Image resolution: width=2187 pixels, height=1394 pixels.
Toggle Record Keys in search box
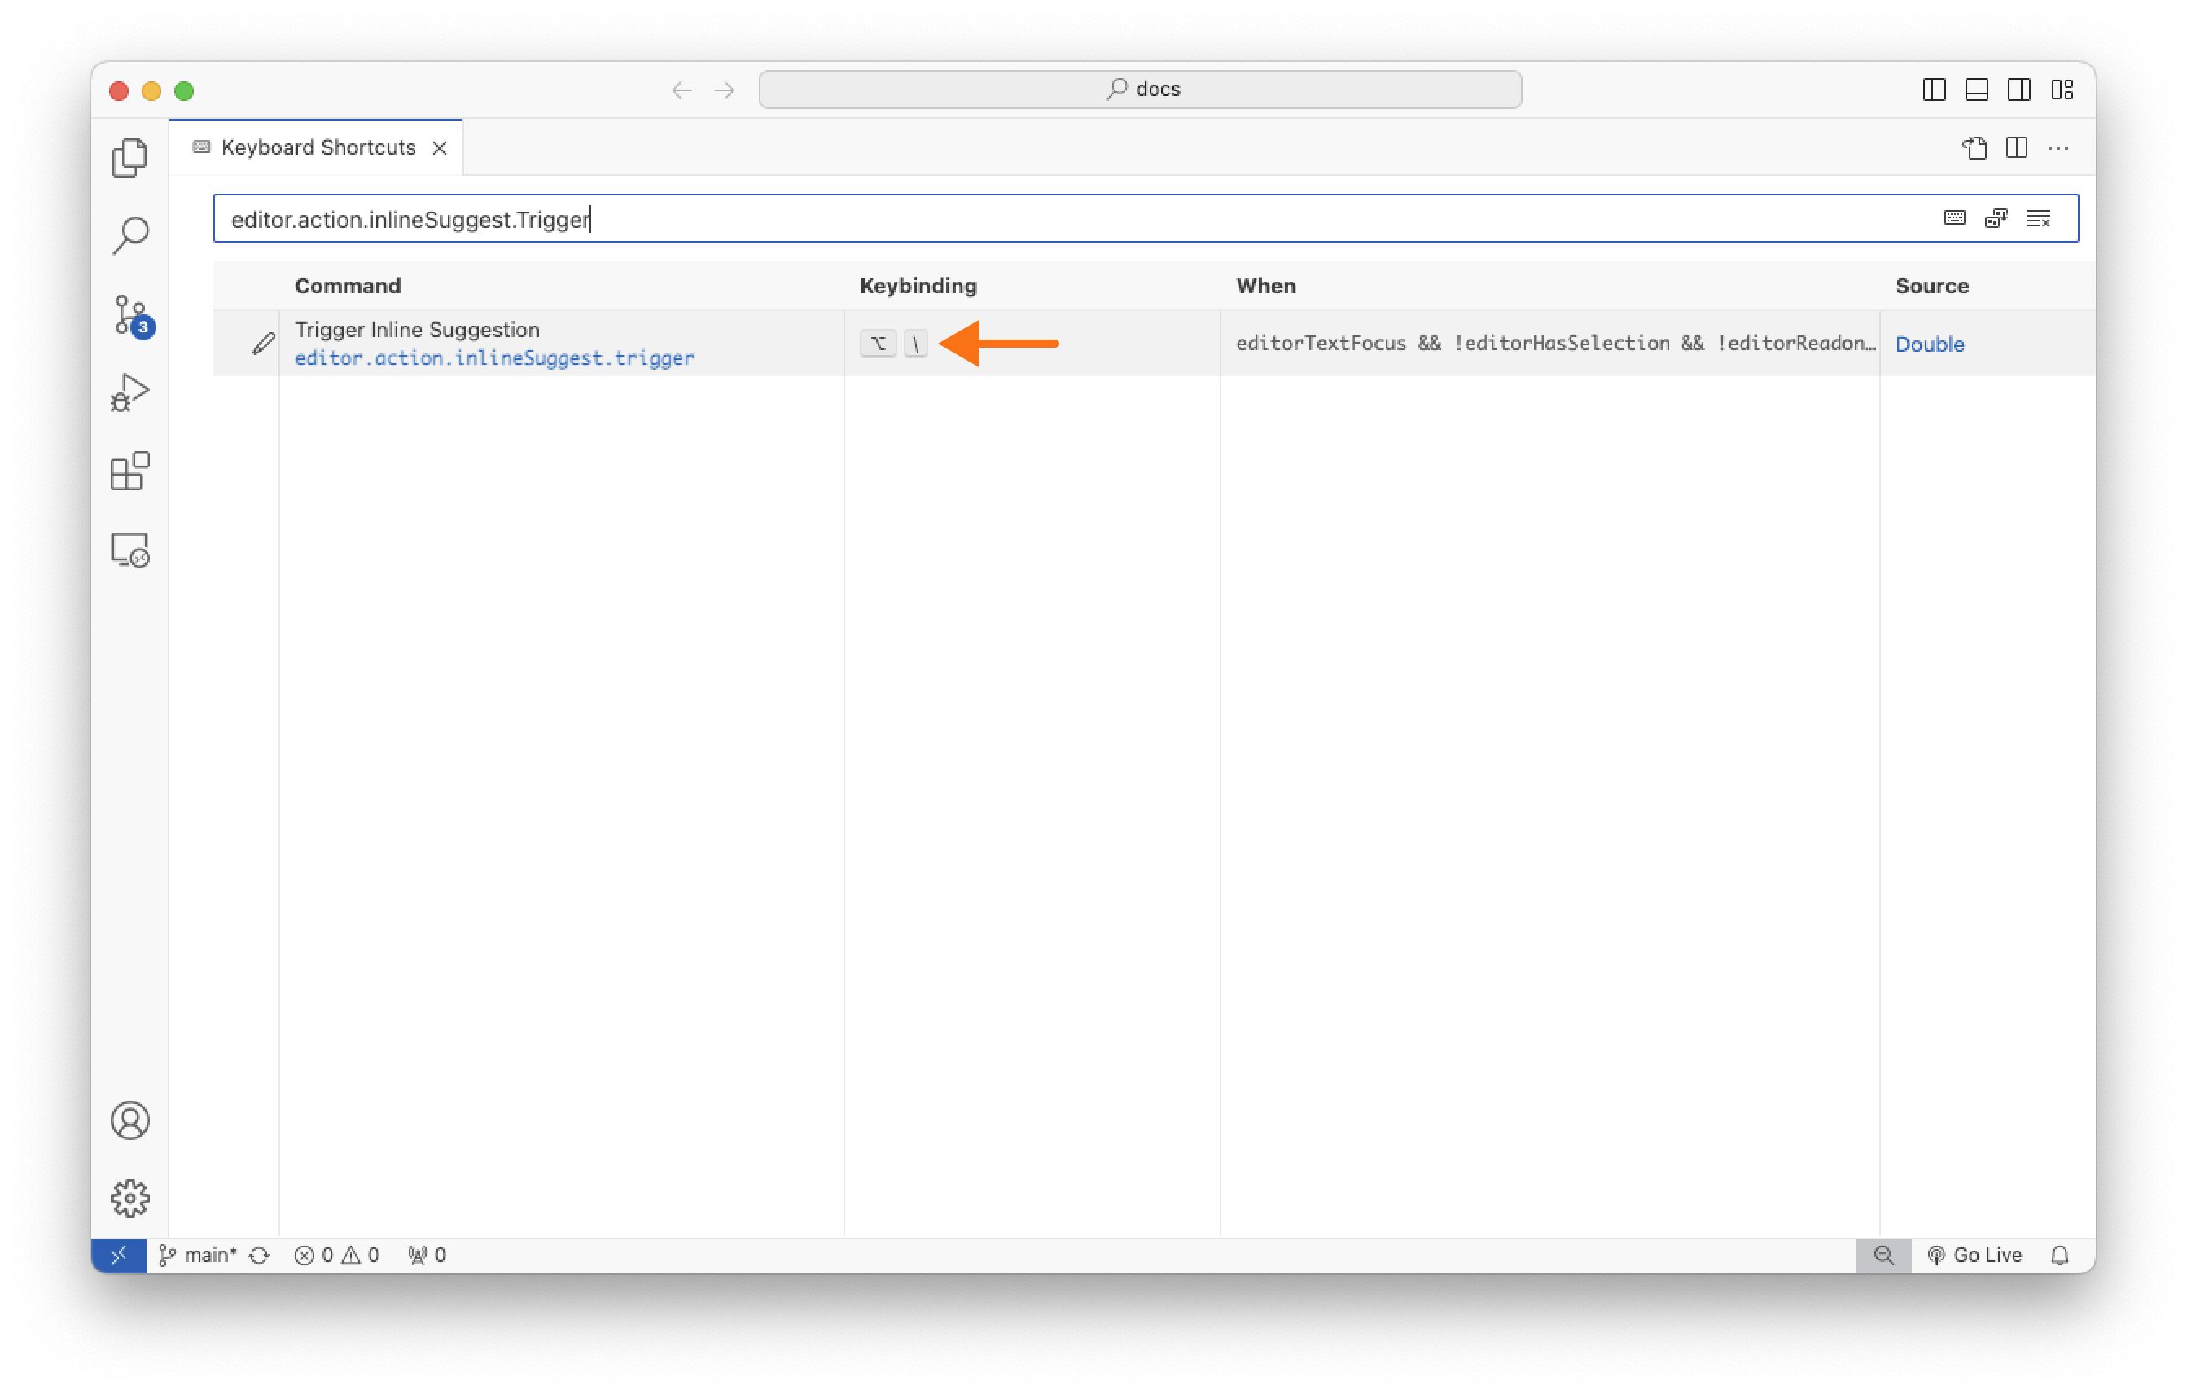1954,218
